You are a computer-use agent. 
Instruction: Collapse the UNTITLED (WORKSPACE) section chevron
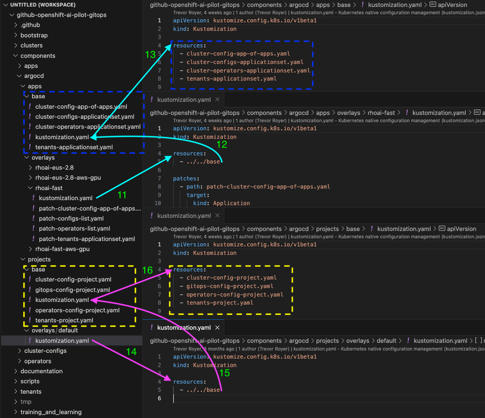[x=5, y=5]
